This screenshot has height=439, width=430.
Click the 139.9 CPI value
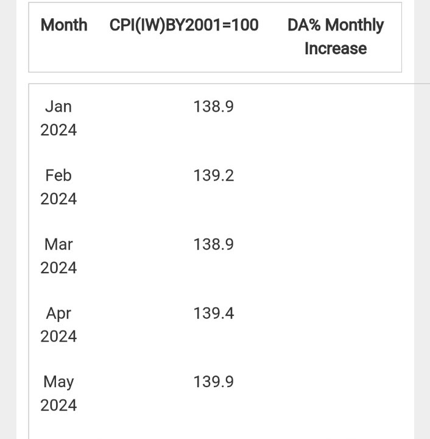pyautogui.click(x=214, y=382)
